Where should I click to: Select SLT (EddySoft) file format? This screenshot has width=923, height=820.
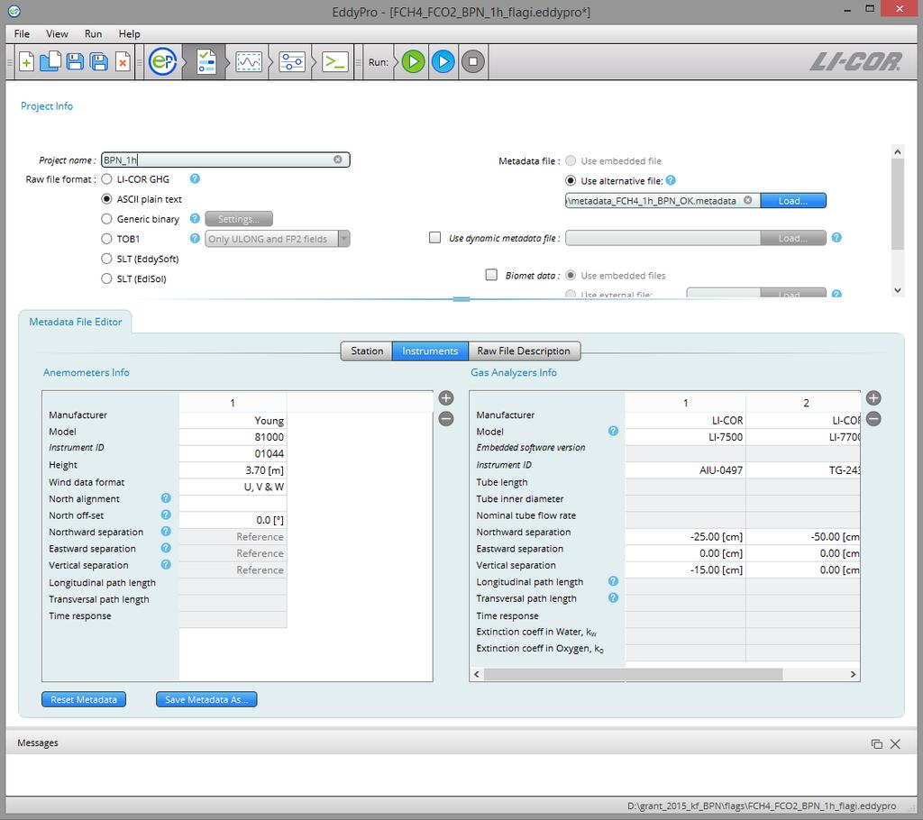click(x=106, y=259)
